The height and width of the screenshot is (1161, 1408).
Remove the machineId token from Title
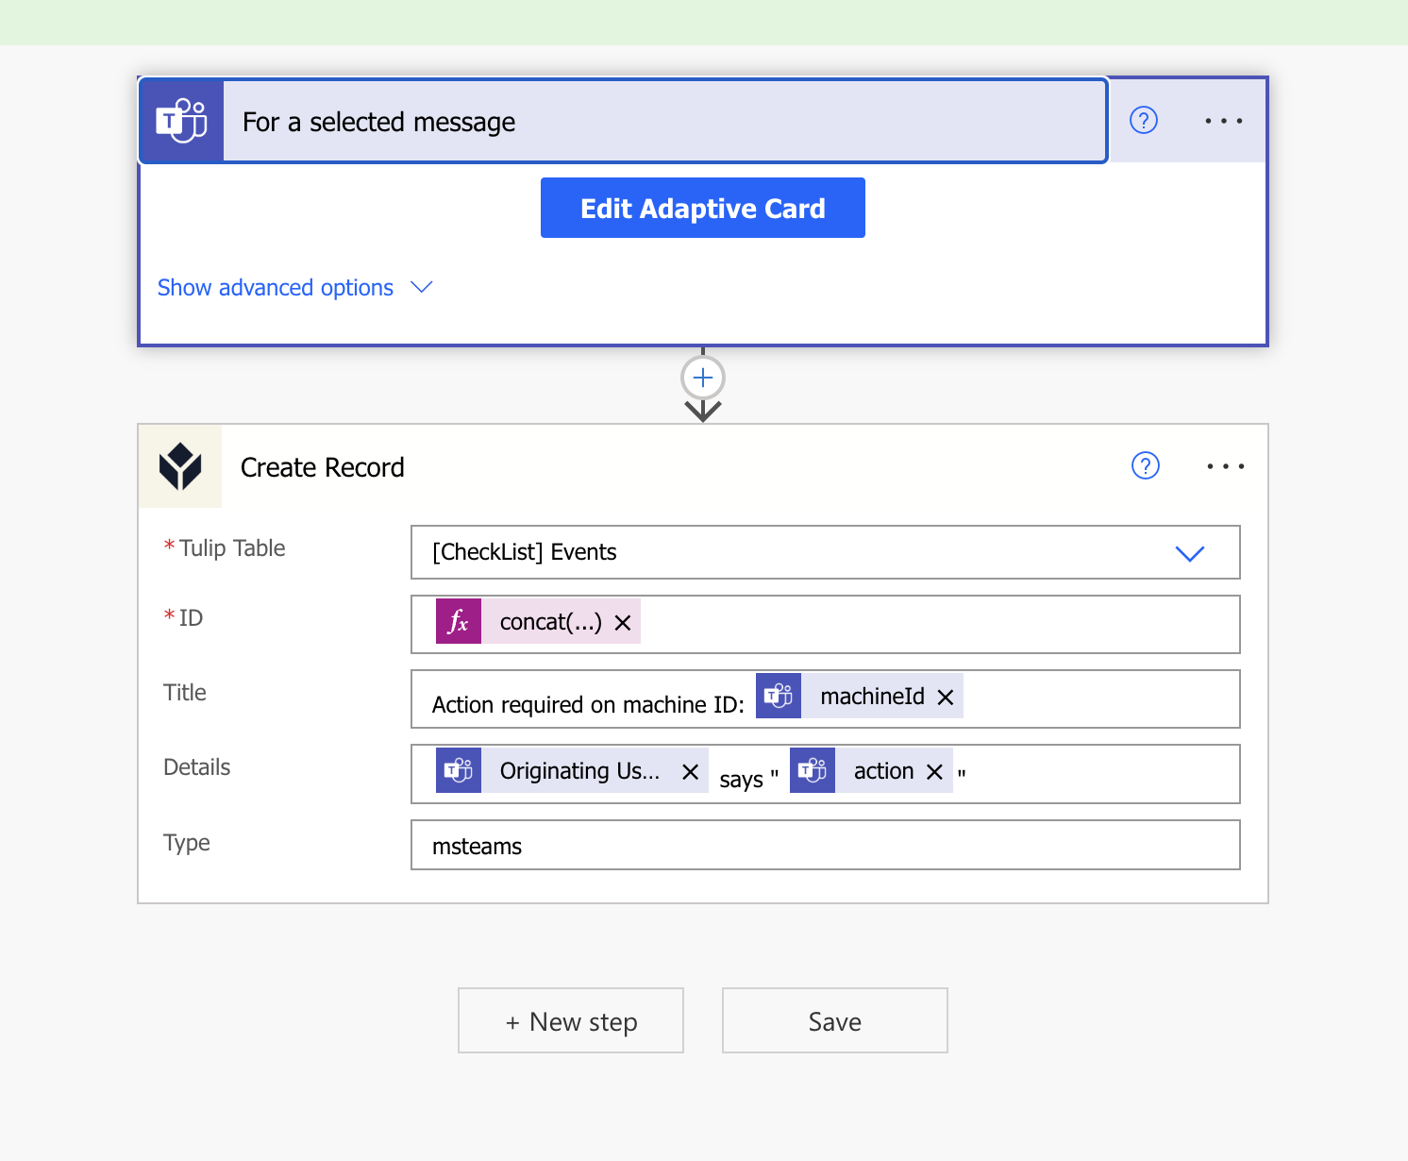(x=945, y=697)
